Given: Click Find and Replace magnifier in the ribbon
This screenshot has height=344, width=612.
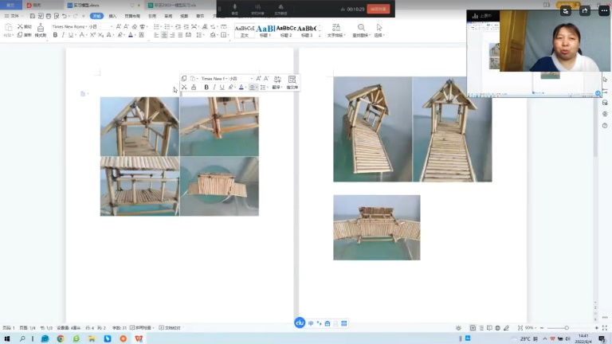Looking at the screenshot, I should coord(361,29).
